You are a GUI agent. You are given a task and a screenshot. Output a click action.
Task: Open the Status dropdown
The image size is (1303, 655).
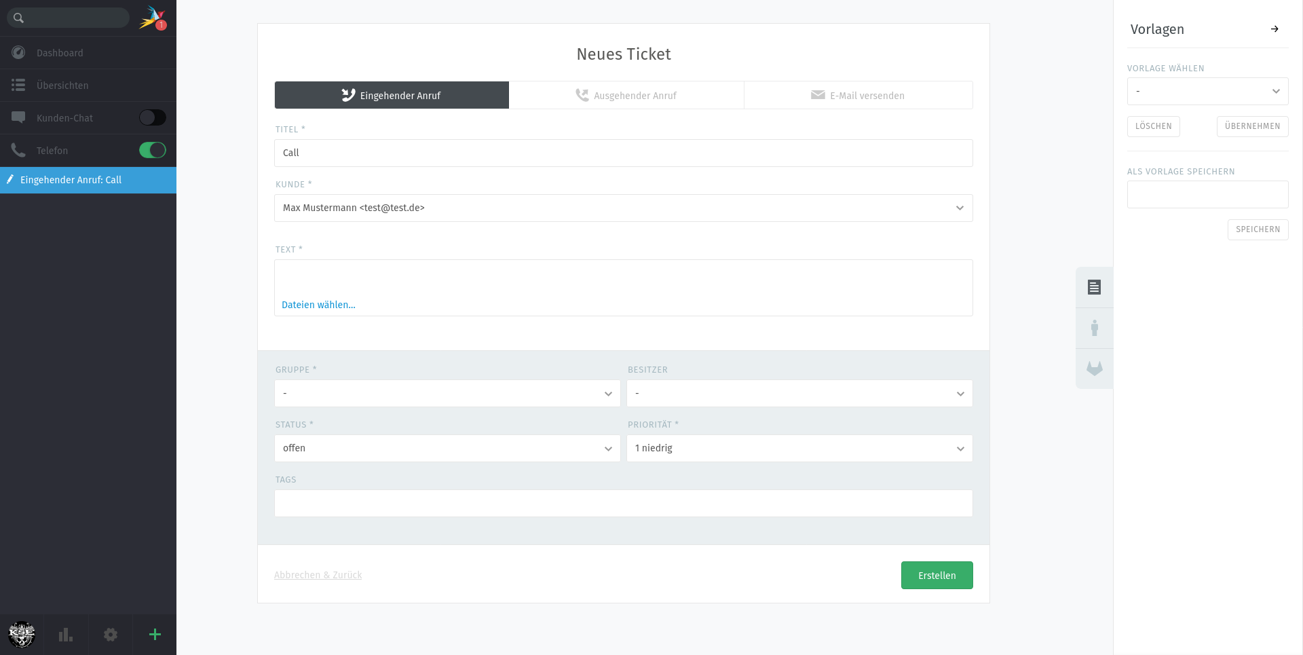tap(447, 449)
